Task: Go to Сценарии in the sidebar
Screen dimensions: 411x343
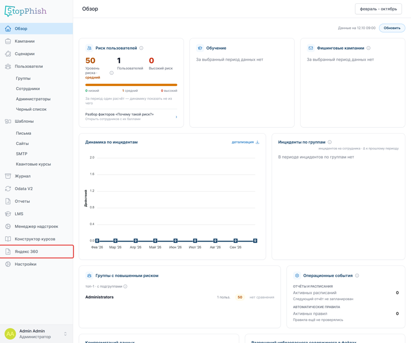Action: tap(37, 54)
